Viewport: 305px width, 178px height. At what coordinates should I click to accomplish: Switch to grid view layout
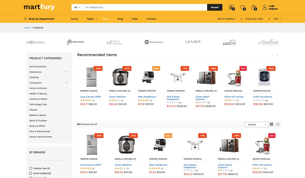pos(271,124)
